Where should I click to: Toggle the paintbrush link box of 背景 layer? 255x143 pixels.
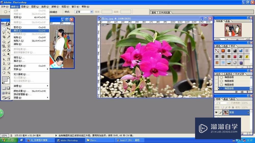(220, 112)
